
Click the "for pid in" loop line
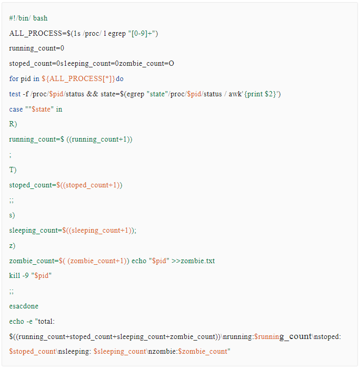[x=66, y=79]
